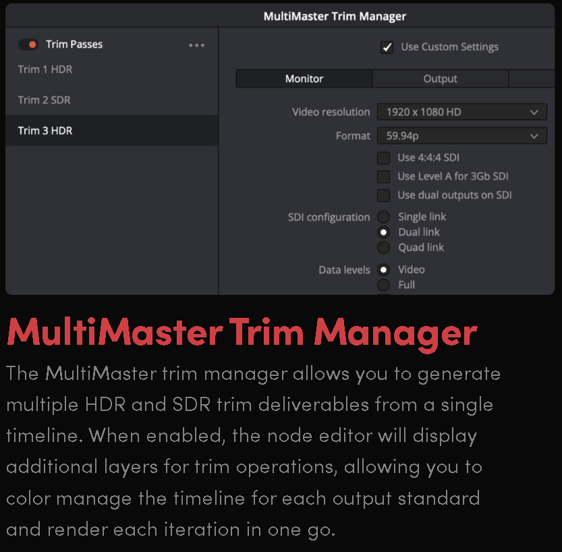Set Data levels to Full

(x=383, y=285)
